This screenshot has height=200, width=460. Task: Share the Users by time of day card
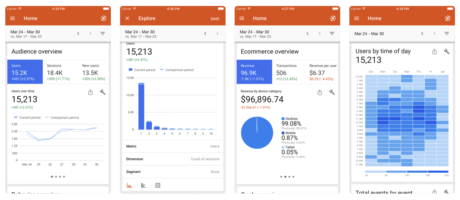point(434,52)
